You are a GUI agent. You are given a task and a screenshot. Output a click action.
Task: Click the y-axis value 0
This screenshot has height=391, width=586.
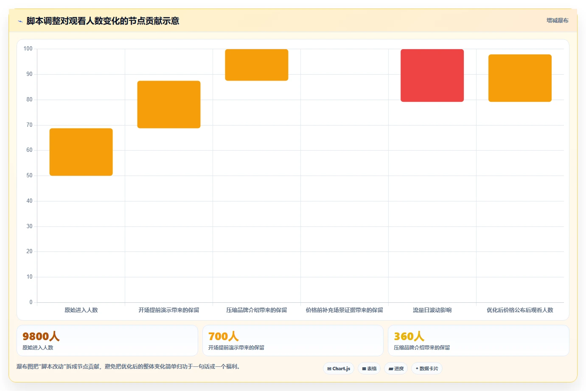tap(31, 302)
